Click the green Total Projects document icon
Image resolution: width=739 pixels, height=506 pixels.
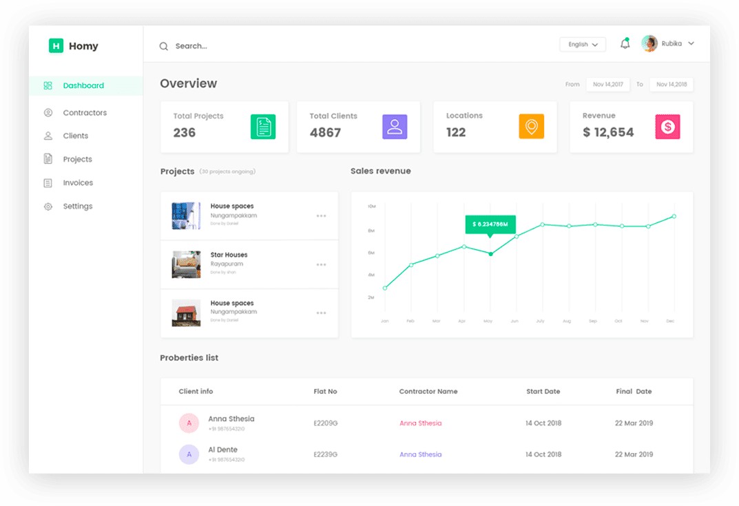[x=262, y=127]
